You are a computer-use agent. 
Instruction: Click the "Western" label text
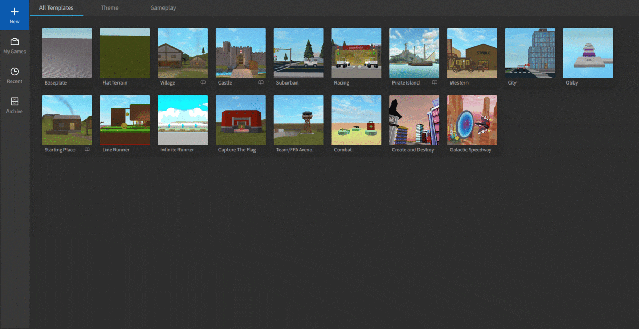pyautogui.click(x=459, y=83)
